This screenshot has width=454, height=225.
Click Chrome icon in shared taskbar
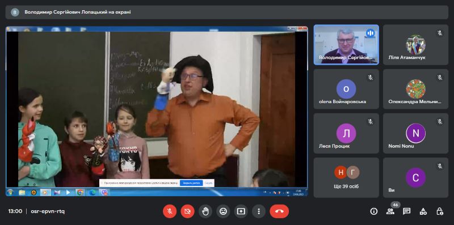pyautogui.click(x=80, y=192)
